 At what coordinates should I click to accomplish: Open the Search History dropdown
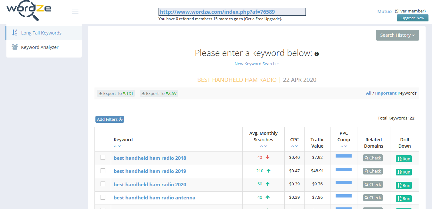point(397,35)
